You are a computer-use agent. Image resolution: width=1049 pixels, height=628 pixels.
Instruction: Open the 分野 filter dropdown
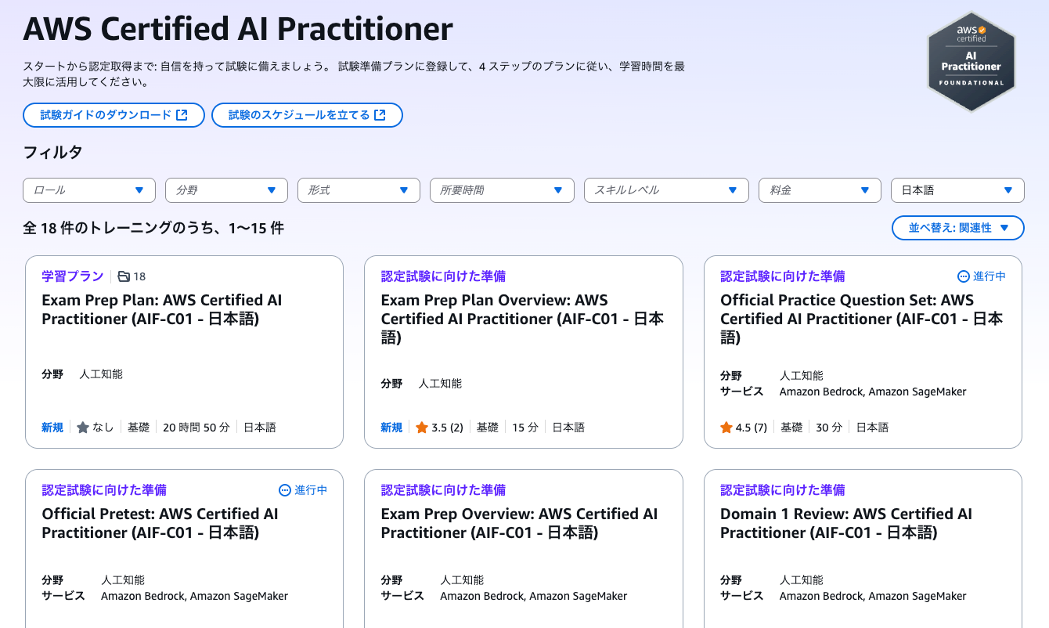coord(227,190)
